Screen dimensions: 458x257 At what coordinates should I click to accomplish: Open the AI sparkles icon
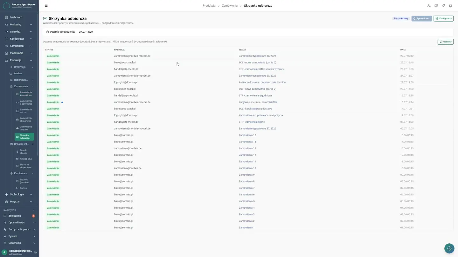point(443,6)
